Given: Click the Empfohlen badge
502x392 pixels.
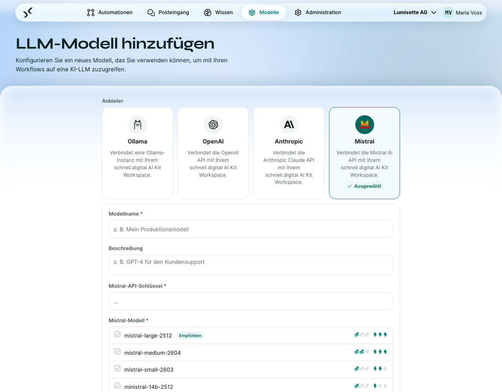Looking at the screenshot, I should pyautogui.click(x=190, y=336).
